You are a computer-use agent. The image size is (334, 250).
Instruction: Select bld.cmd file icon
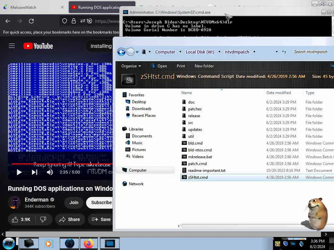pos(184,143)
